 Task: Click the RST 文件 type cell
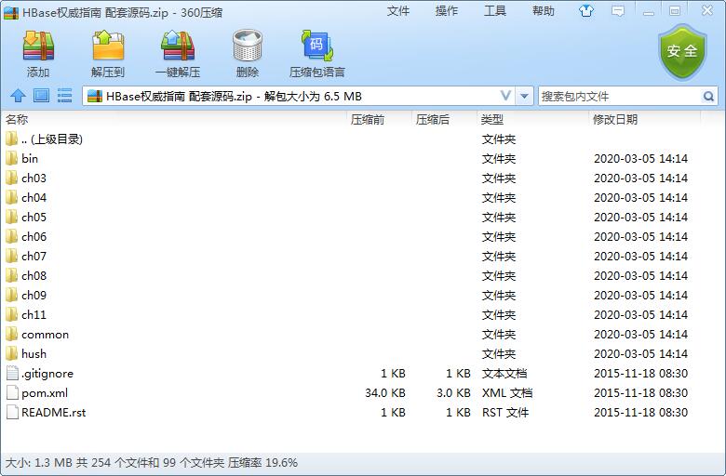(x=505, y=412)
